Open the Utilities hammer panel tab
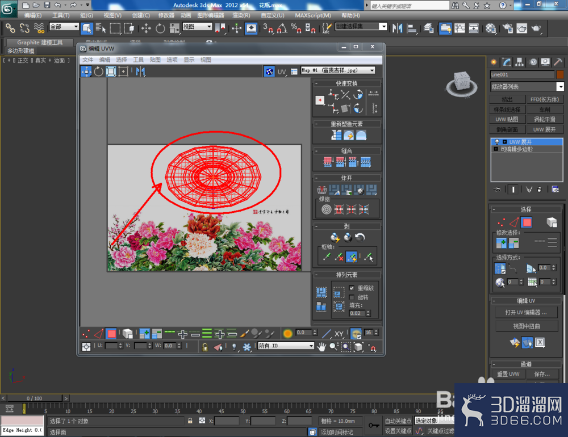This screenshot has width=568, height=437. click(x=558, y=62)
